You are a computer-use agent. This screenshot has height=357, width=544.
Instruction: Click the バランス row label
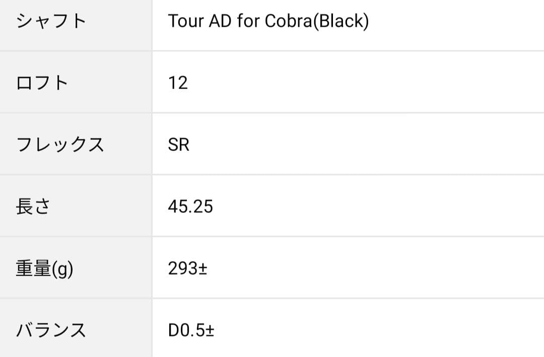(51, 330)
